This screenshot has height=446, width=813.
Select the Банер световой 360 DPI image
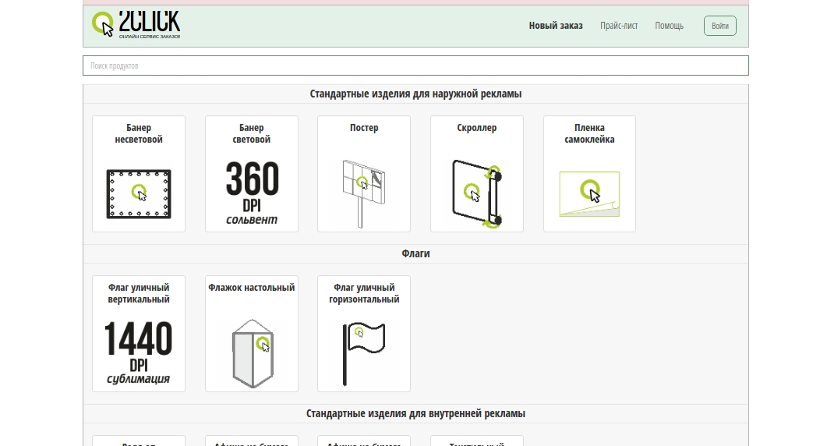pyautogui.click(x=252, y=193)
